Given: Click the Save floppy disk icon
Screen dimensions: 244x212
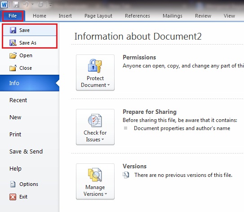Looking at the screenshot, I should click(x=13, y=30).
